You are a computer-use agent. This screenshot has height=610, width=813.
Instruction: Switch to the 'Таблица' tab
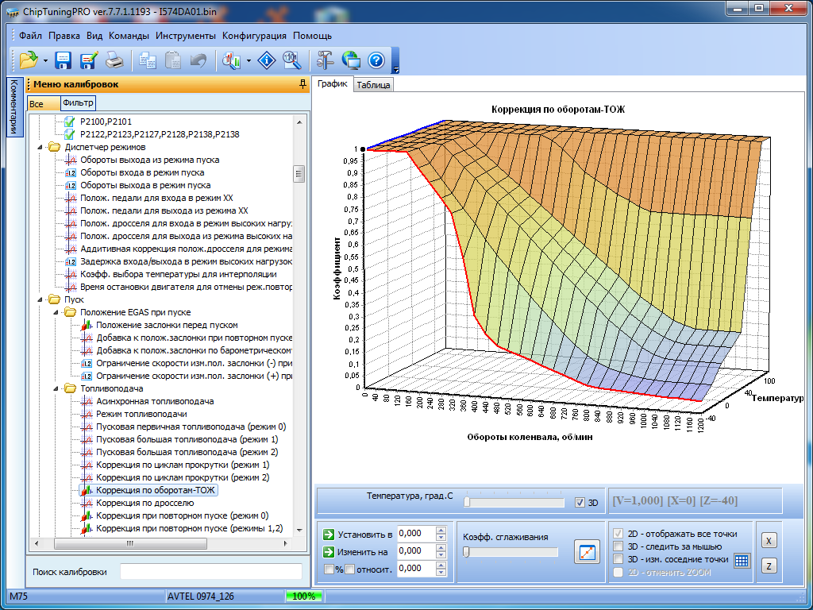coord(373,85)
